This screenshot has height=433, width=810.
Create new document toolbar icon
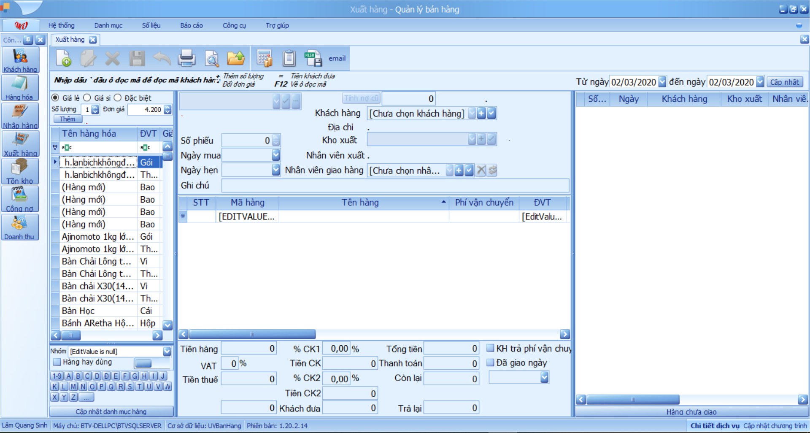pyautogui.click(x=64, y=58)
